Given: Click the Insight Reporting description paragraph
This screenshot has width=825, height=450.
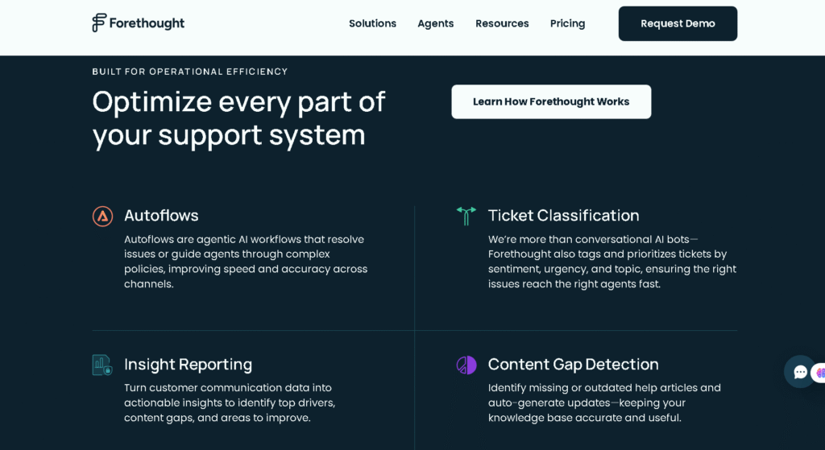Looking at the screenshot, I should click(230, 403).
